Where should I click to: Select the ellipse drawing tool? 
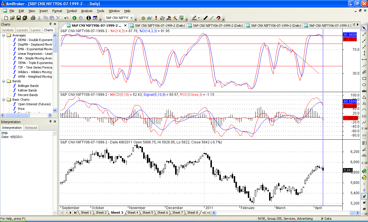click(x=364, y=85)
